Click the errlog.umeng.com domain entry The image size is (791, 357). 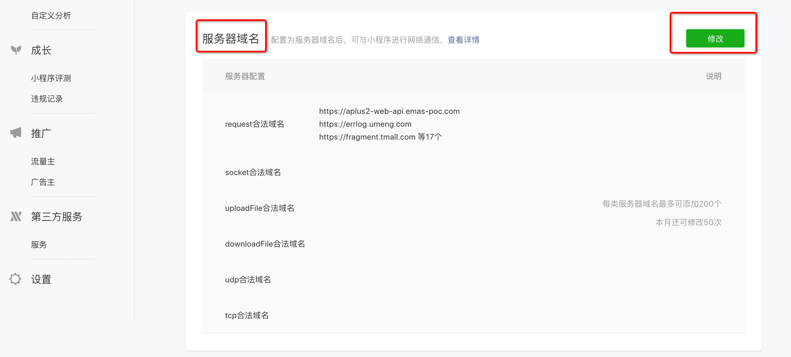[x=365, y=124]
